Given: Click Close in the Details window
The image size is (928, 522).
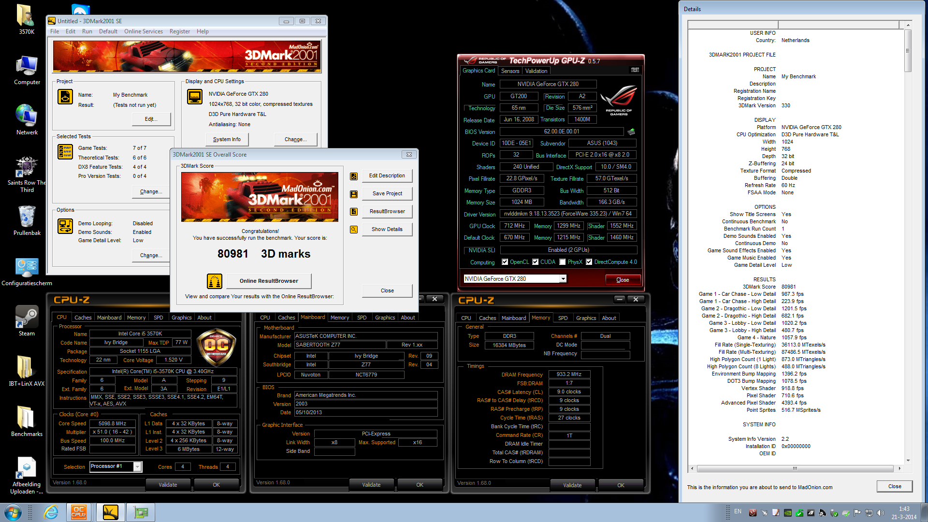Looking at the screenshot, I should [895, 486].
